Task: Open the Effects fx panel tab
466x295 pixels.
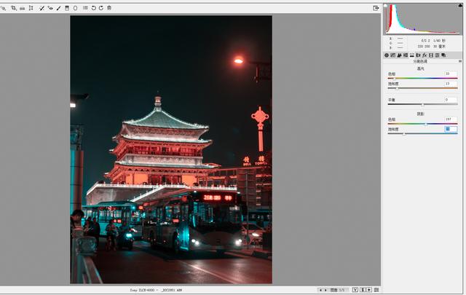Action: pos(424,55)
